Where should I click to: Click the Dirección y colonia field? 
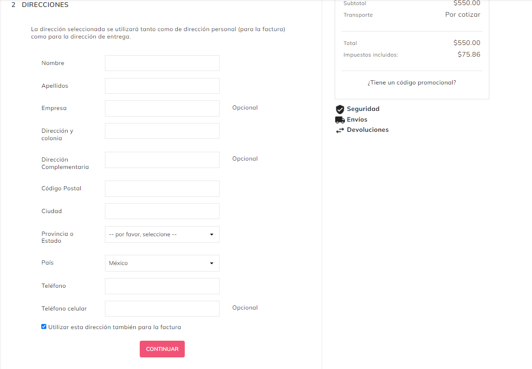pyautogui.click(x=162, y=131)
